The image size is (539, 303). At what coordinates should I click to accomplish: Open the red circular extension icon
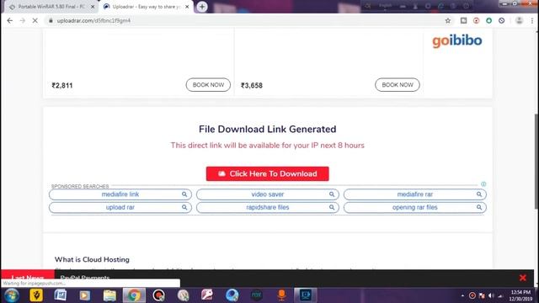click(476, 20)
